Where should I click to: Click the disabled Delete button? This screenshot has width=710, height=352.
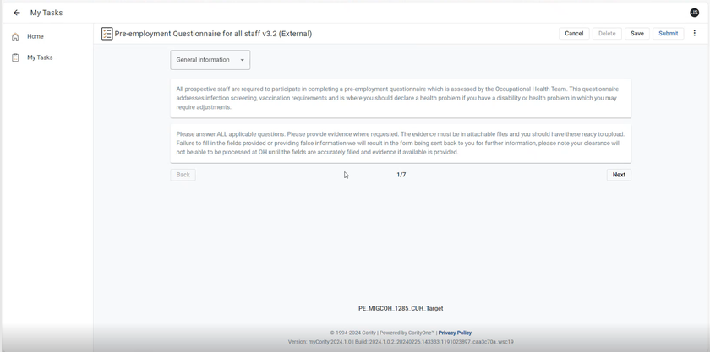click(x=607, y=34)
